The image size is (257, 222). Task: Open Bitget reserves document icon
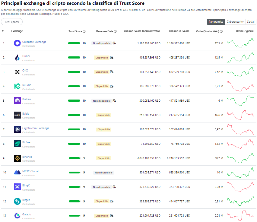coord(112,201)
